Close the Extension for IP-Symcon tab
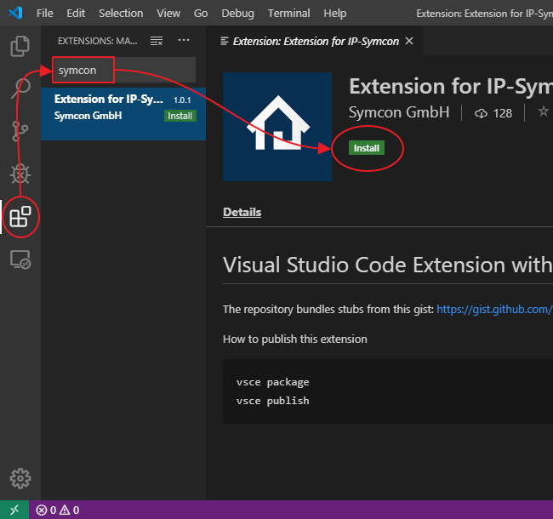Image resolution: width=553 pixels, height=519 pixels. pyautogui.click(x=409, y=41)
